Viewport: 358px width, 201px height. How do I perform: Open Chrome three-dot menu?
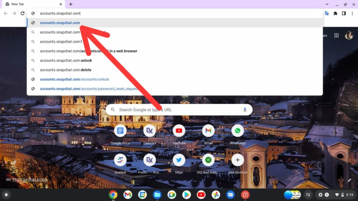(x=352, y=14)
